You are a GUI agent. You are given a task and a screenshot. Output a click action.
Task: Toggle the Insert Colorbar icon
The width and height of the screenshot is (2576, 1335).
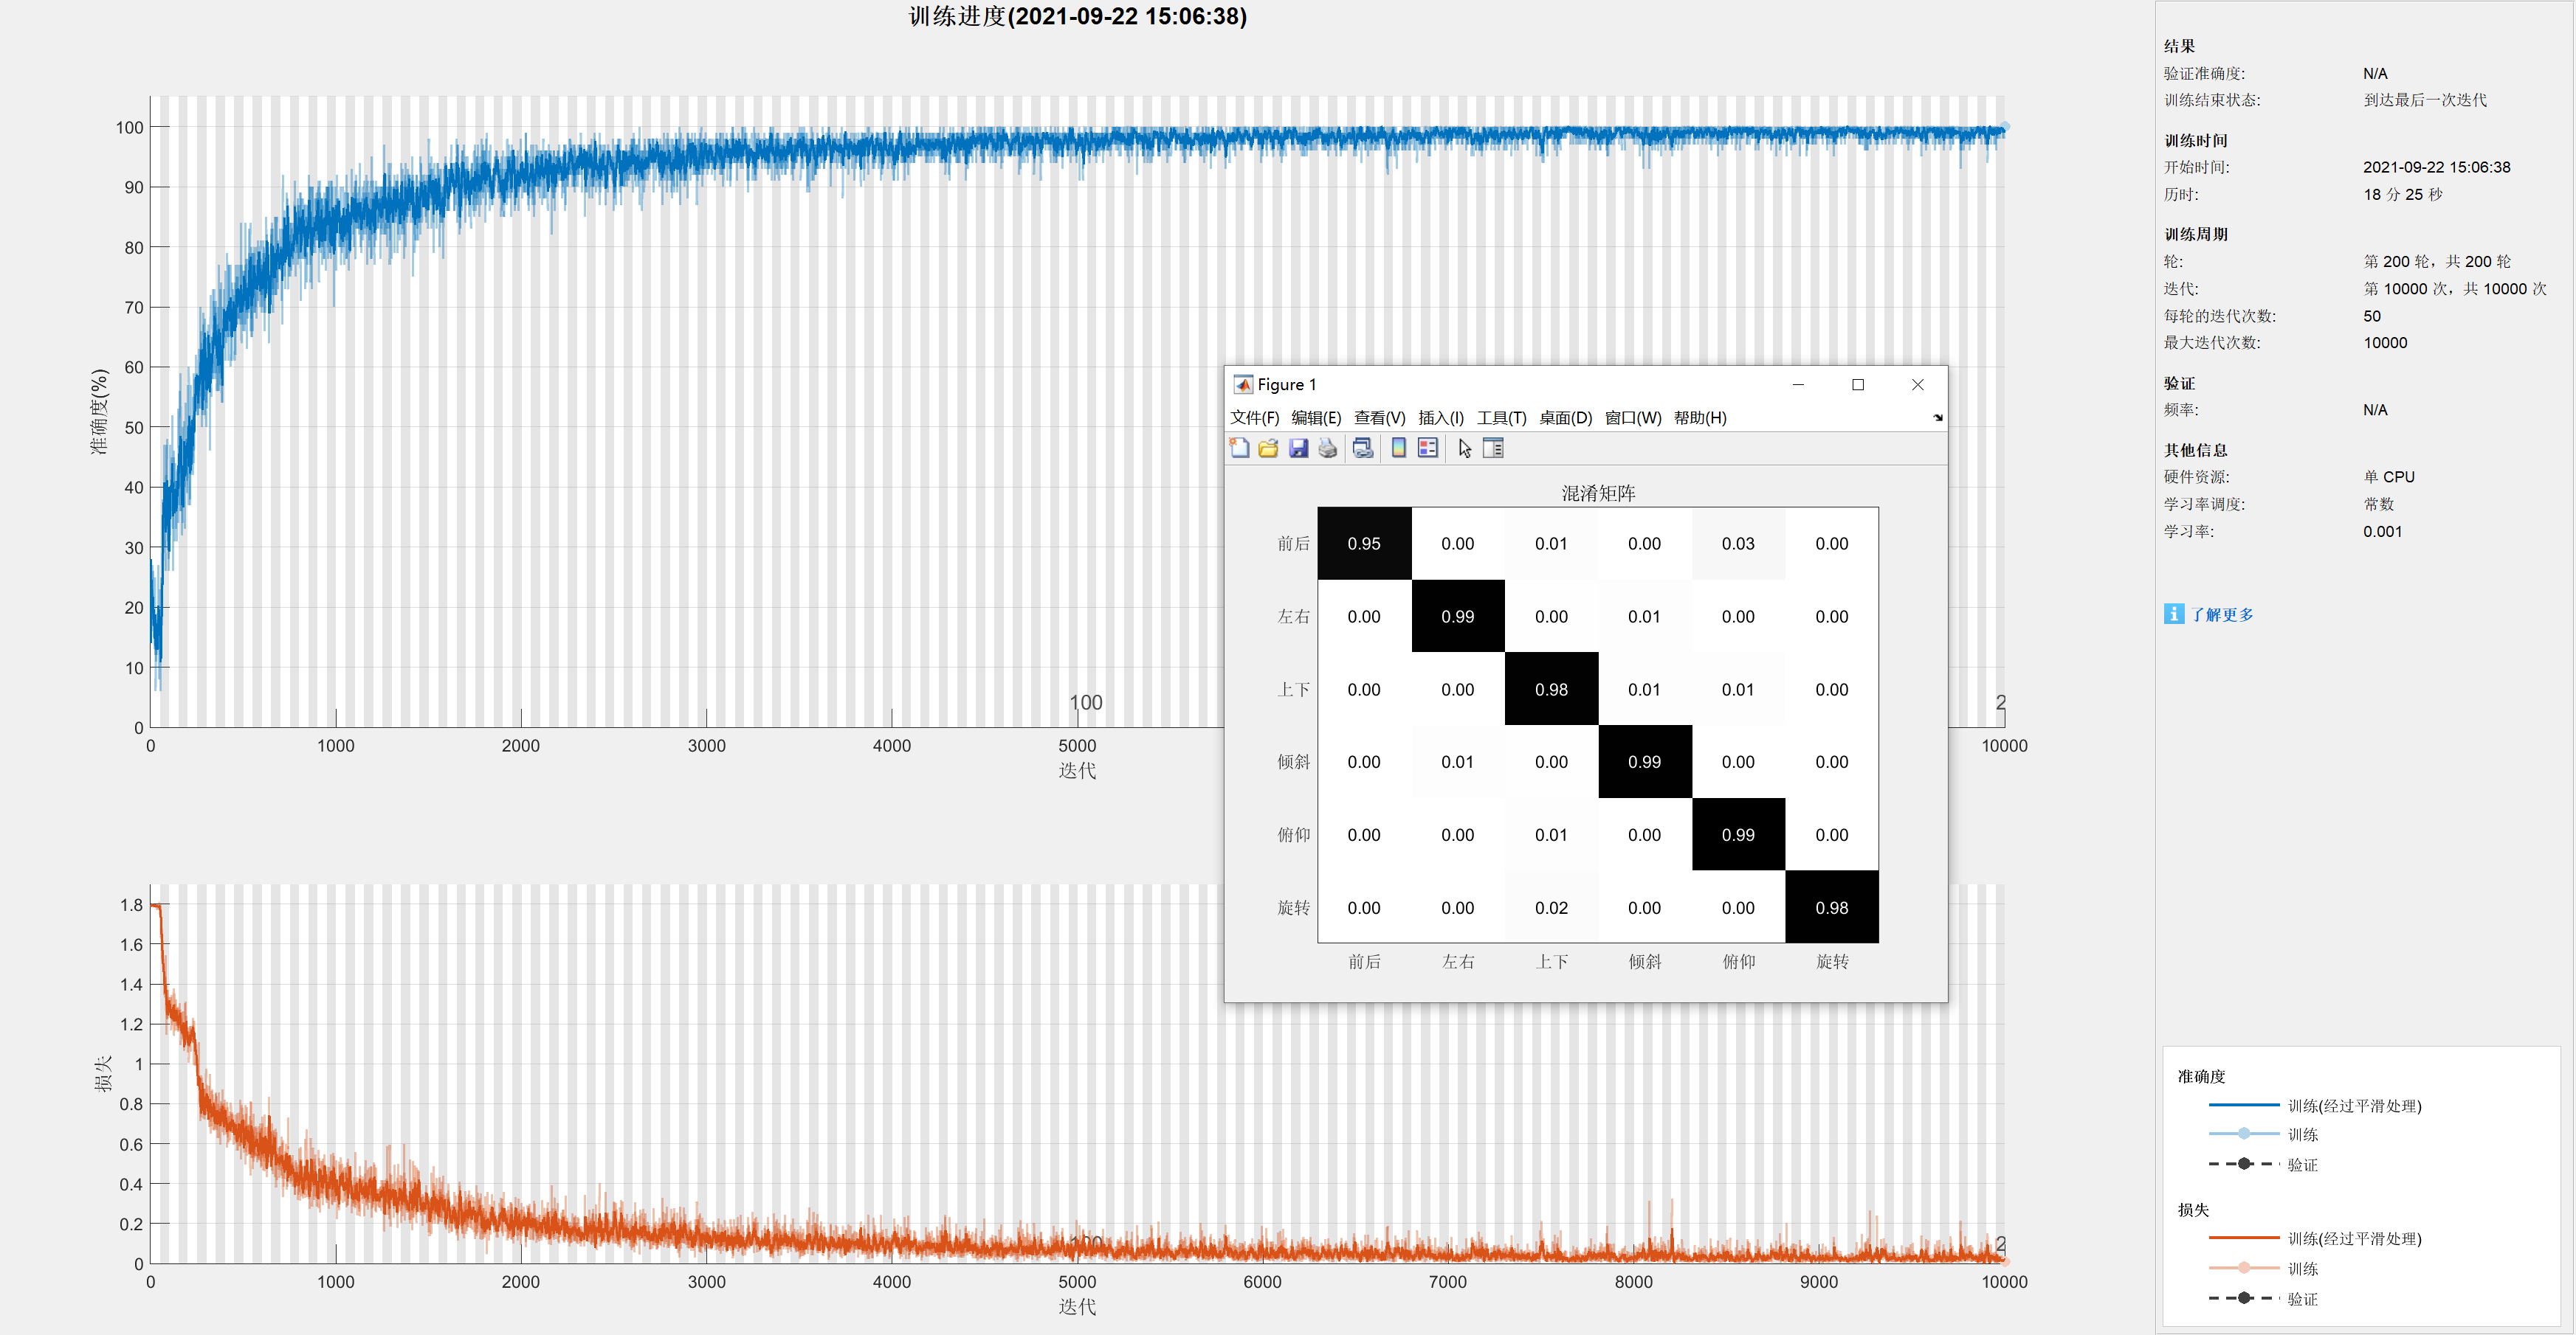tap(1398, 448)
